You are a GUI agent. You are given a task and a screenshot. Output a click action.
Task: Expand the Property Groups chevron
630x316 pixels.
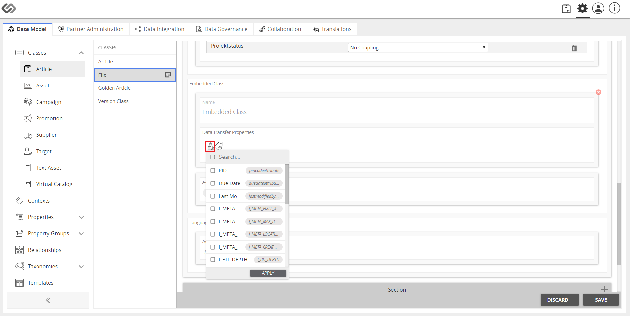pyautogui.click(x=81, y=234)
